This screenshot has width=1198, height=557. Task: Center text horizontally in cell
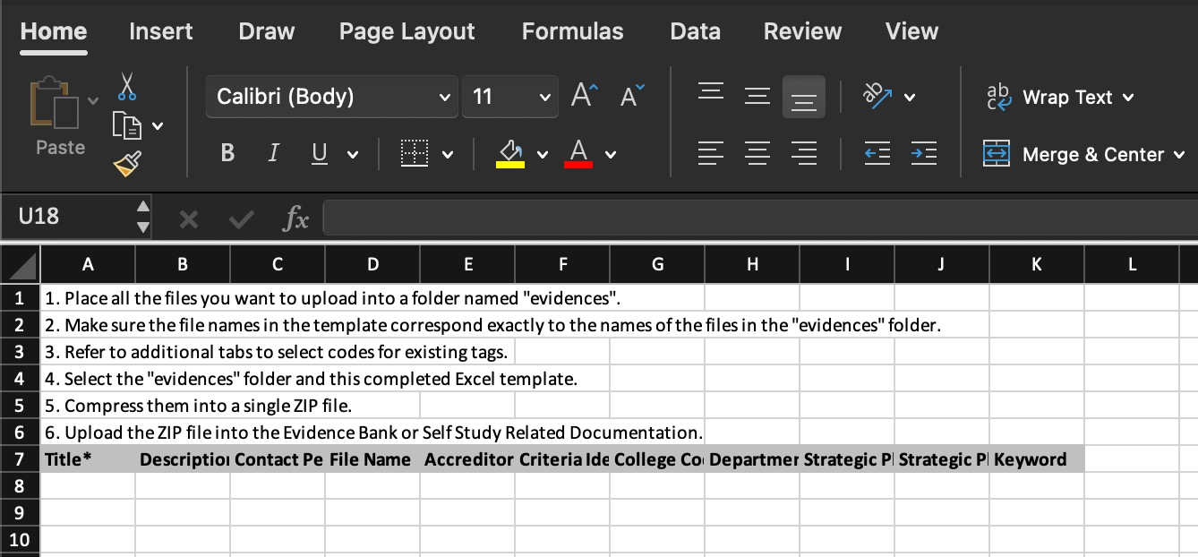pos(757,154)
